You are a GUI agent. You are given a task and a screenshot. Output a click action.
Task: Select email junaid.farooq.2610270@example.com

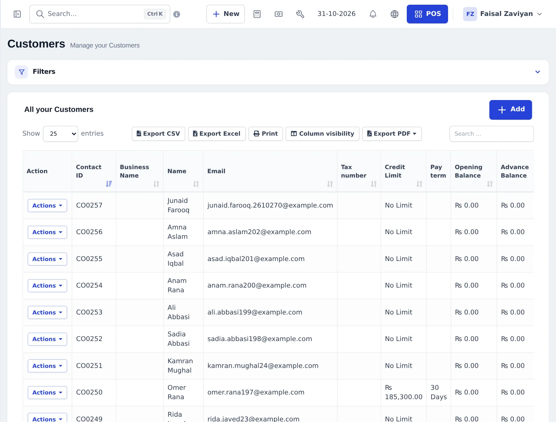[270, 205]
